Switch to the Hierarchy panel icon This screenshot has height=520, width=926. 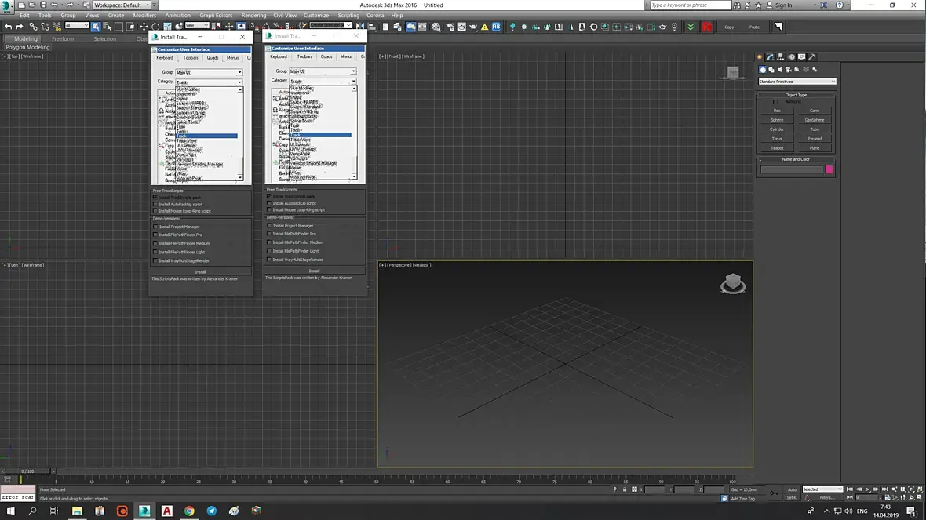point(781,57)
